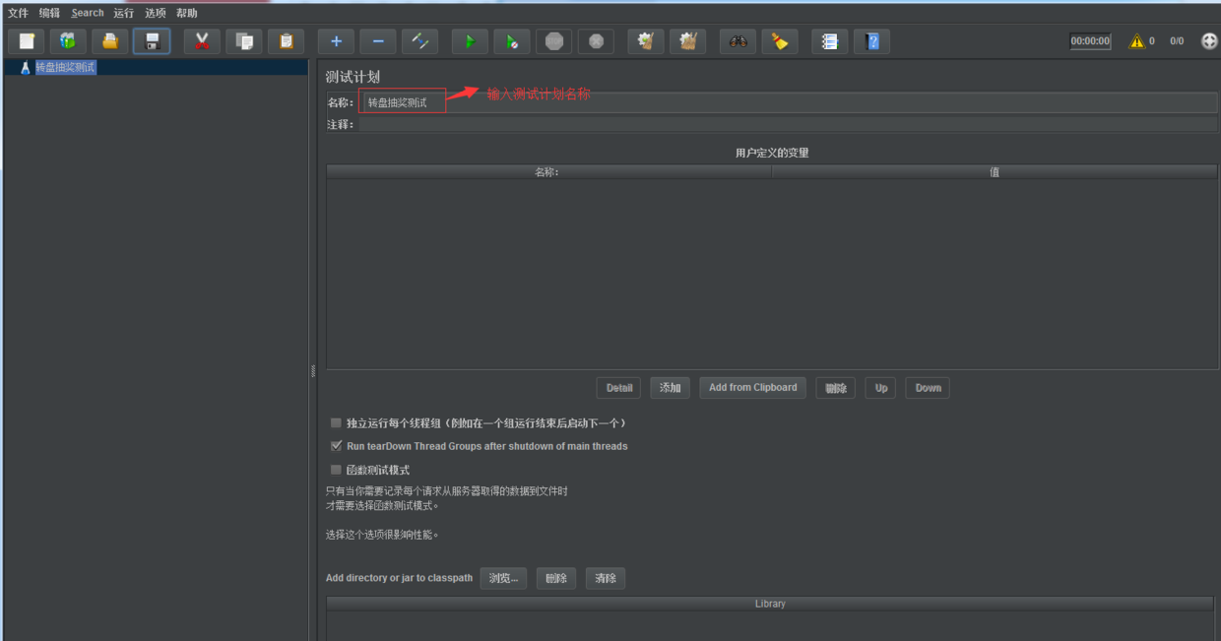The height and width of the screenshot is (641, 1221).
Task: Click 添加 to add a user variable
Action: pos(670,387)
